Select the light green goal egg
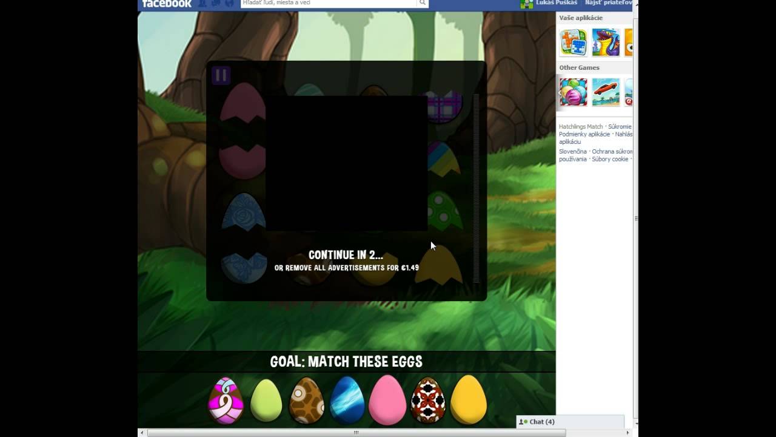The width and height of the screenshot is (776, 437). [266, 400]
